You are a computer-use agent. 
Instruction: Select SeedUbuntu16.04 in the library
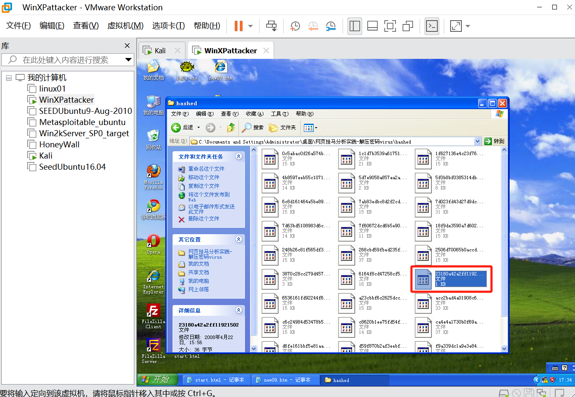pyautogui.click(x=72, y=167)
